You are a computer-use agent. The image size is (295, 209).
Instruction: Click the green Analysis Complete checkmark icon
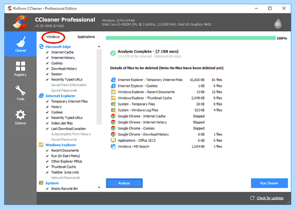click(x=113, y=53)
